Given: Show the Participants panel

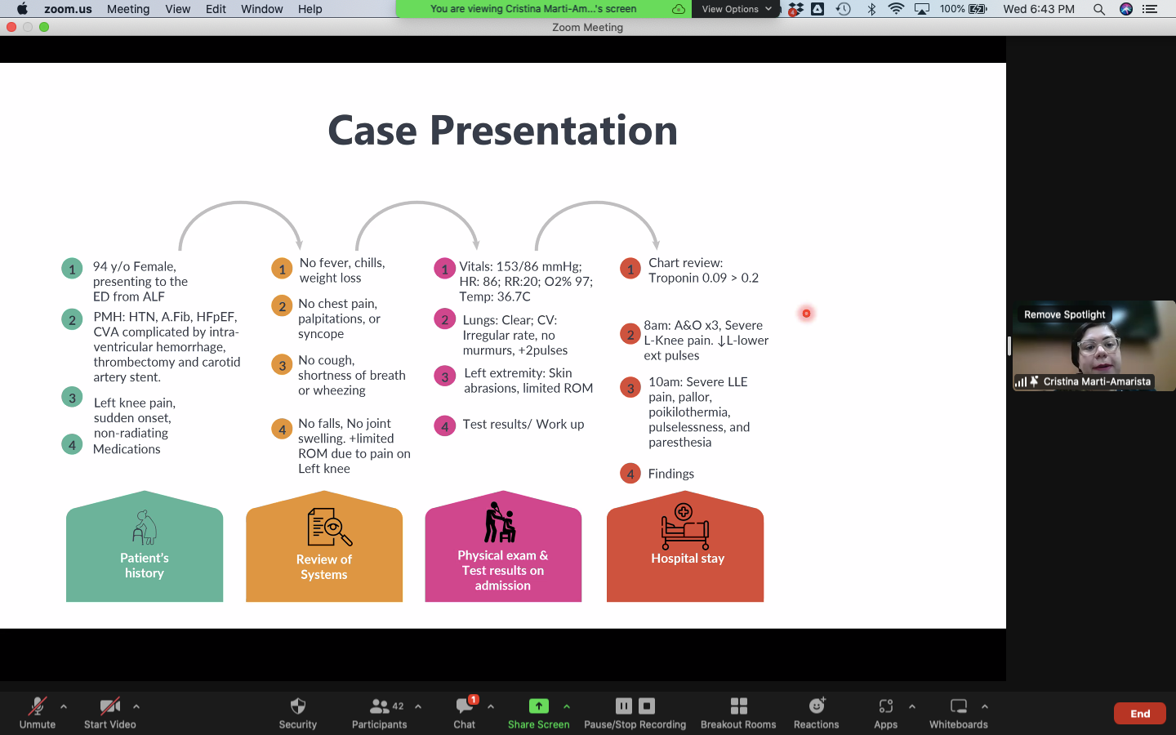Looking at the screenshot, I should (x=380, y=712).
